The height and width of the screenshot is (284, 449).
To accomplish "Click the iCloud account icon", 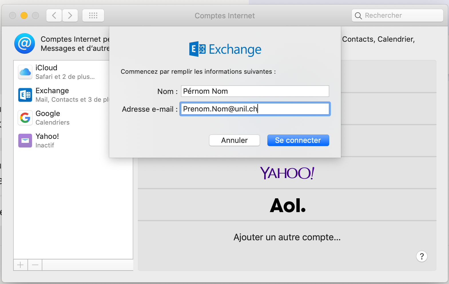I will point(25,72).
